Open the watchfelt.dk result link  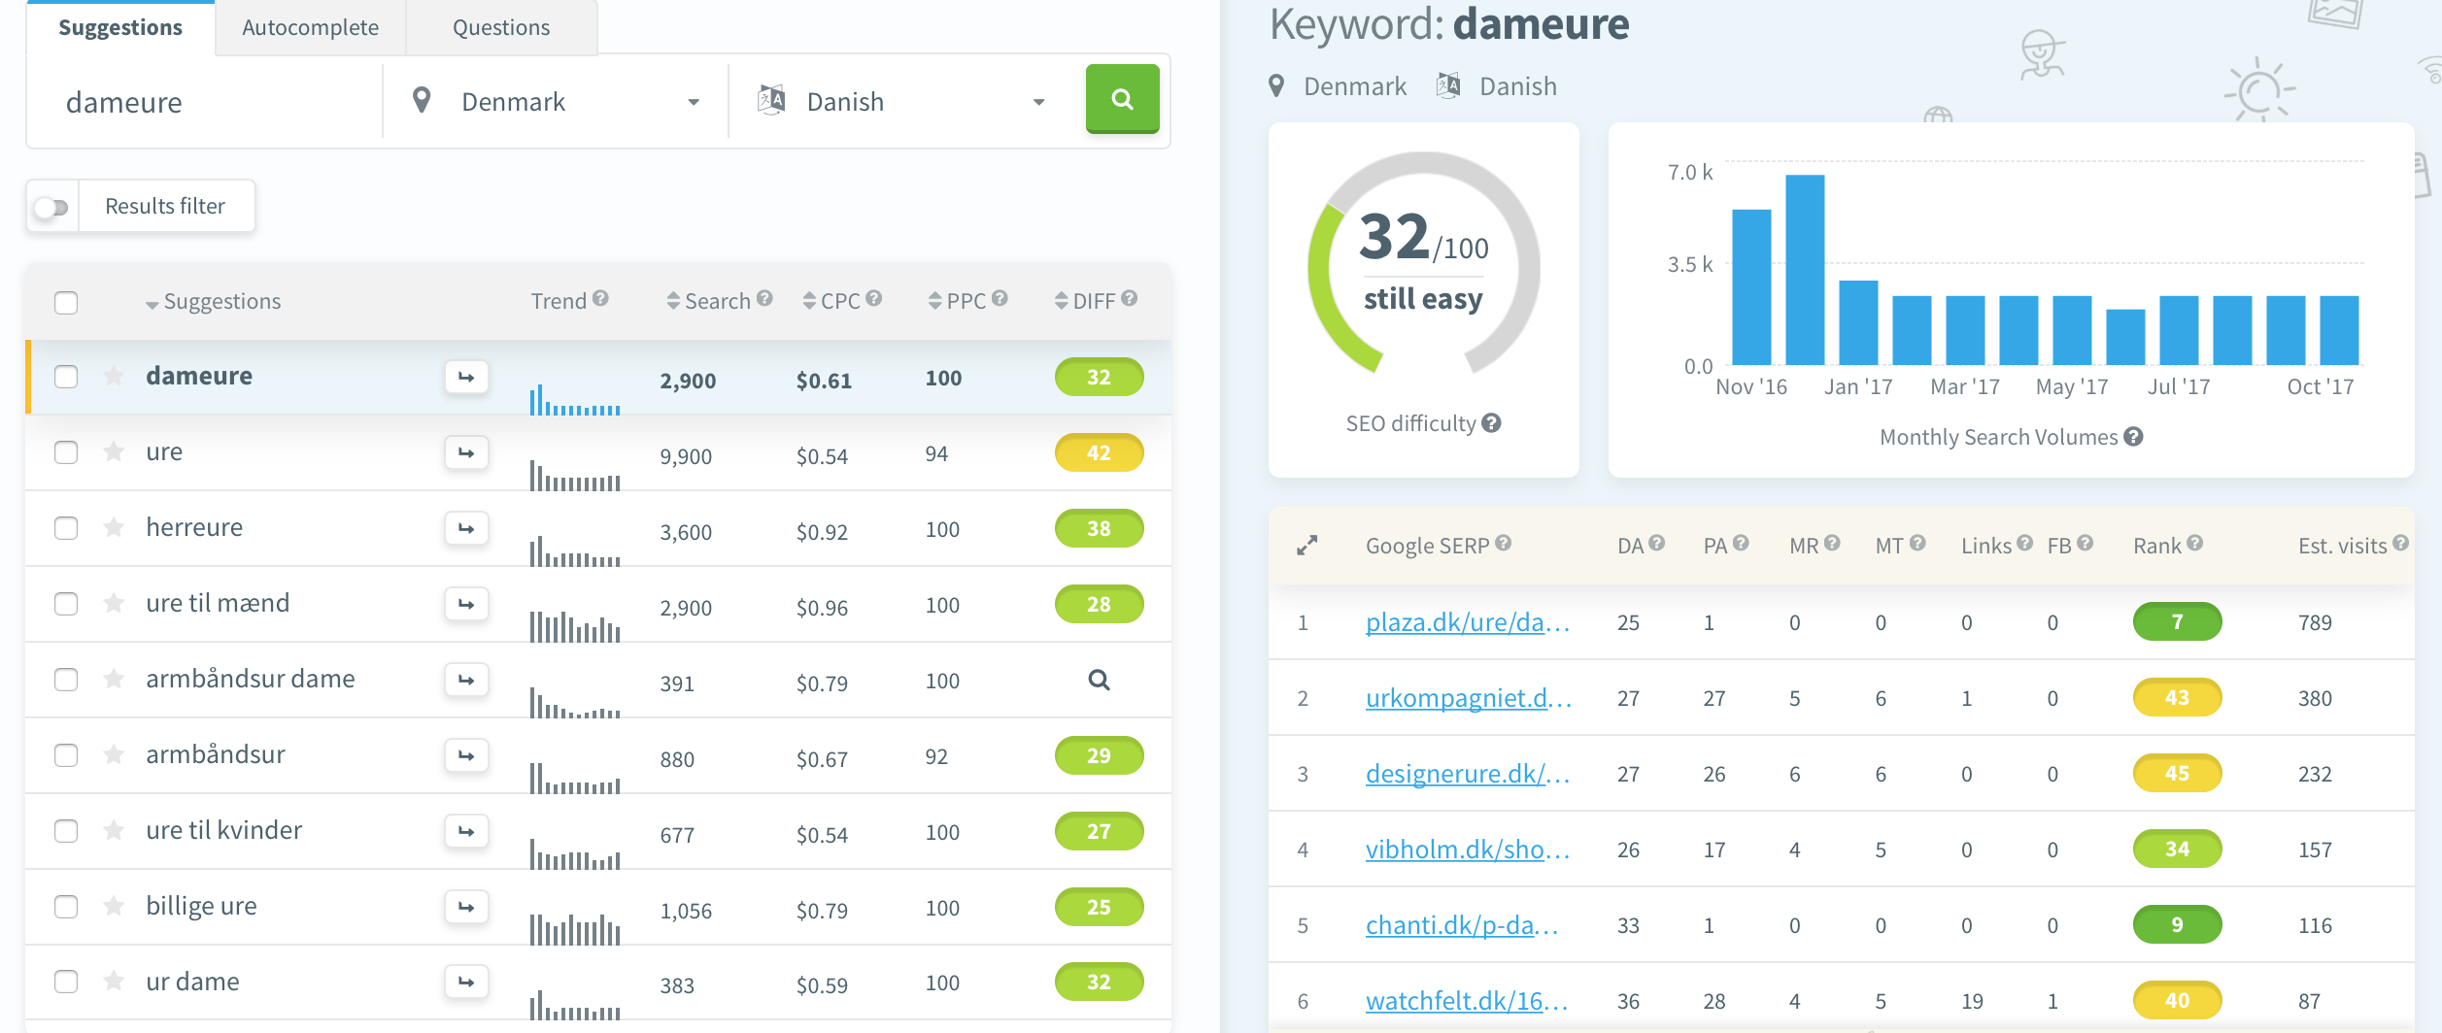point(1467,1001)
